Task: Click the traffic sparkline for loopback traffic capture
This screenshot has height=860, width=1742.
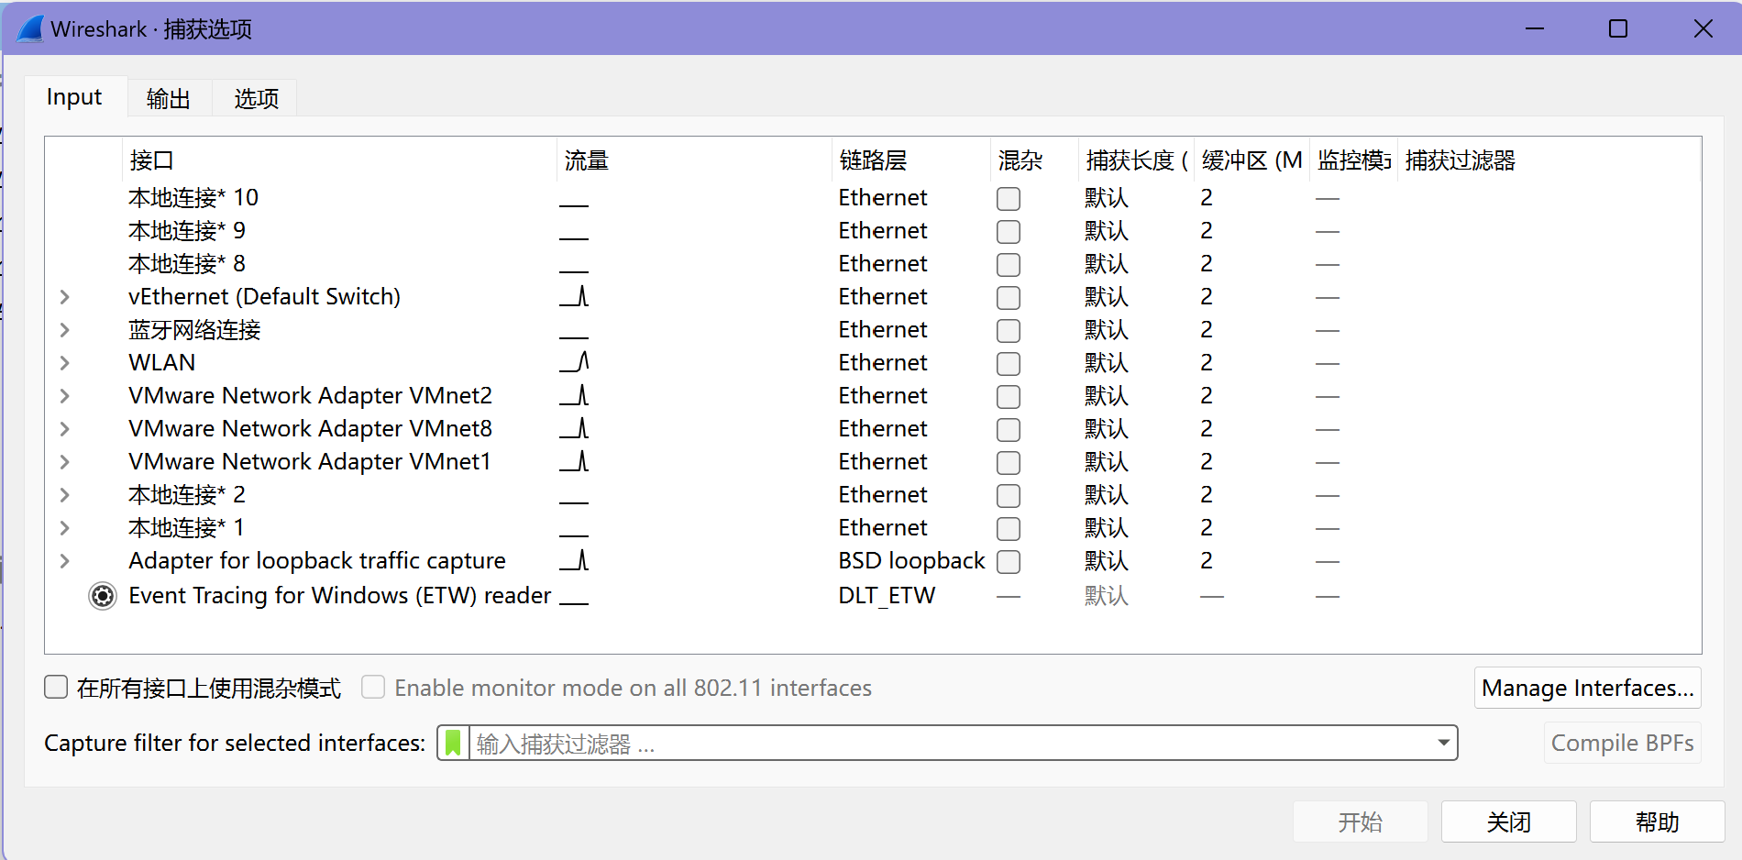Action: tap(575, 560)
